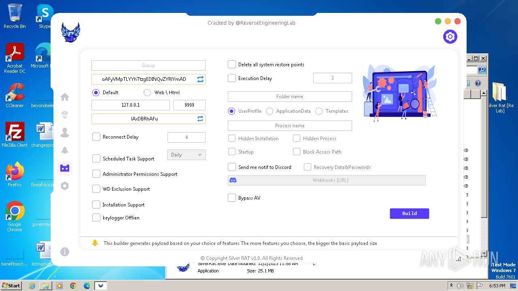Click the Cracked by @ReverseEngineeringLab title text
The image size is (518, 291).
(x=251, y=23)
